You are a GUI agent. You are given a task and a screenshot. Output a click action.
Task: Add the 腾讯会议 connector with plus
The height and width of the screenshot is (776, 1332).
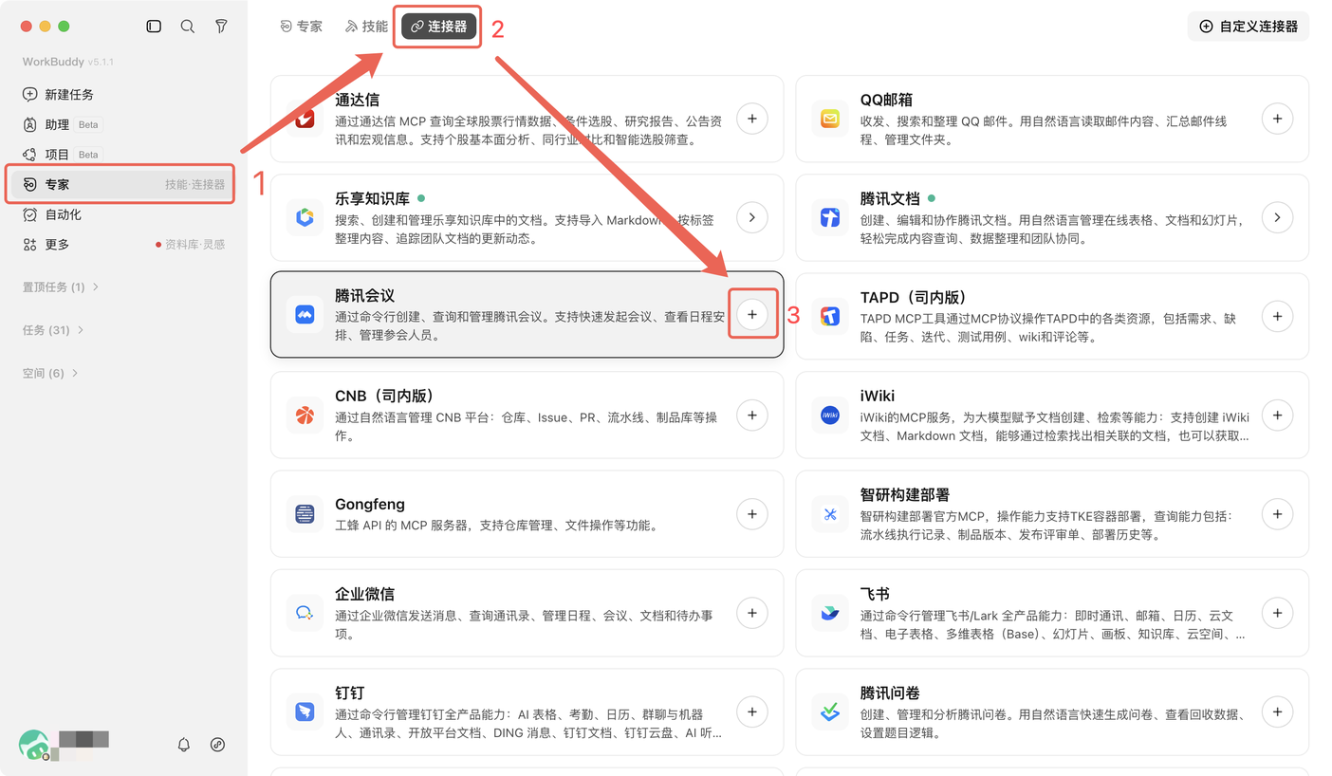(752, 315)
